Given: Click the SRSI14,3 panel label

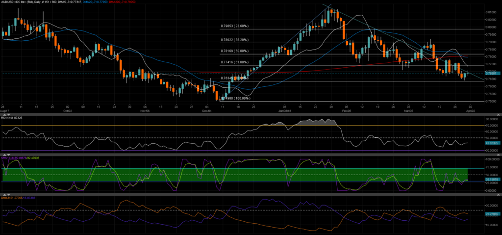Looking at the screenshot, I should [x=20, y=158].
